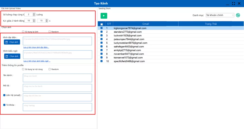
Task: Sort by the Gmail column header
Action: click(146, 24)
